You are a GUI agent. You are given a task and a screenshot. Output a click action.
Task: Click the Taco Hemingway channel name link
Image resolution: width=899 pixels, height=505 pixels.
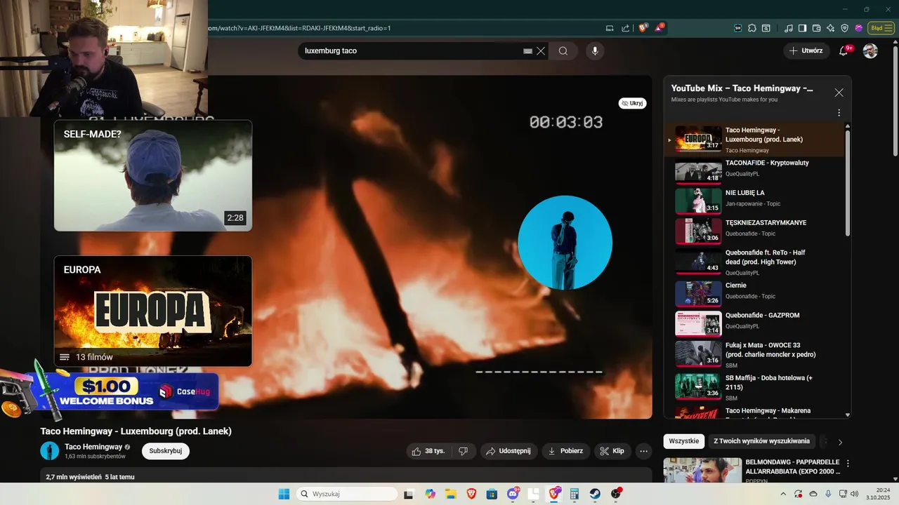93,447
